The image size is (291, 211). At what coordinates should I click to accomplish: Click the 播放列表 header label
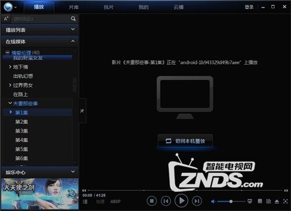16,30
